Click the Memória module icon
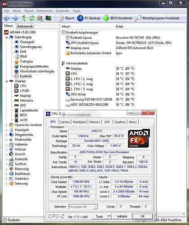Viewport: 189px width, 225px height. point(17,100)
